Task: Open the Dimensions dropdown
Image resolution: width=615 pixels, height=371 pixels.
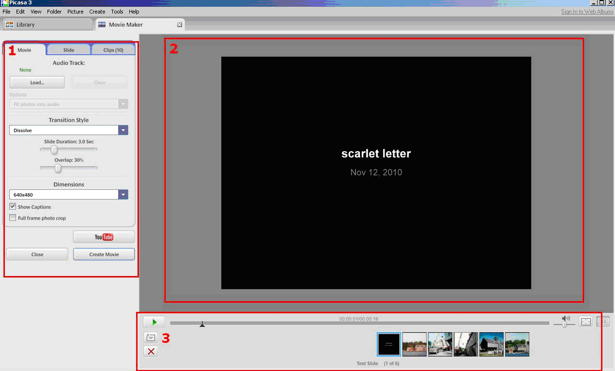Action: coord(123,195)
